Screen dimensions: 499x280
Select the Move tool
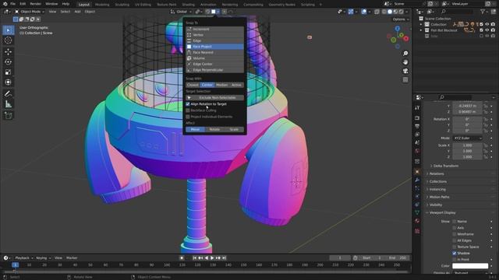pyautogui.click(x=9, y=52)
